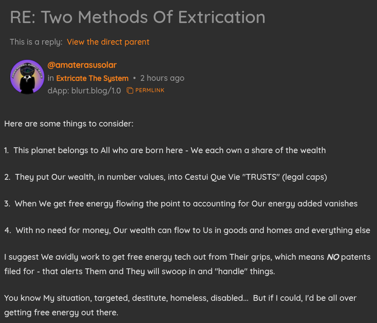Click the PERMLINK copy icon
Image resolution: width=377 pixels, height=323 pixels.
point(130,91)
